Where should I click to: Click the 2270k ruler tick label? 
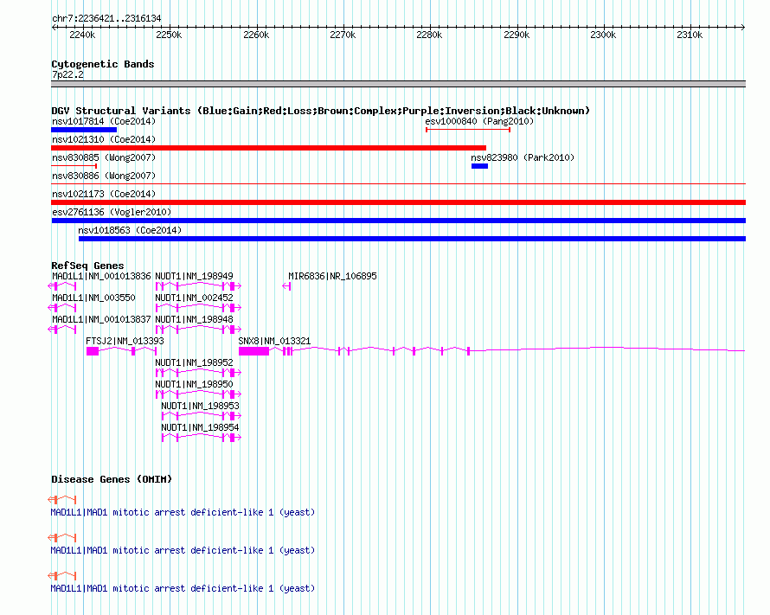tap(343, 35)
